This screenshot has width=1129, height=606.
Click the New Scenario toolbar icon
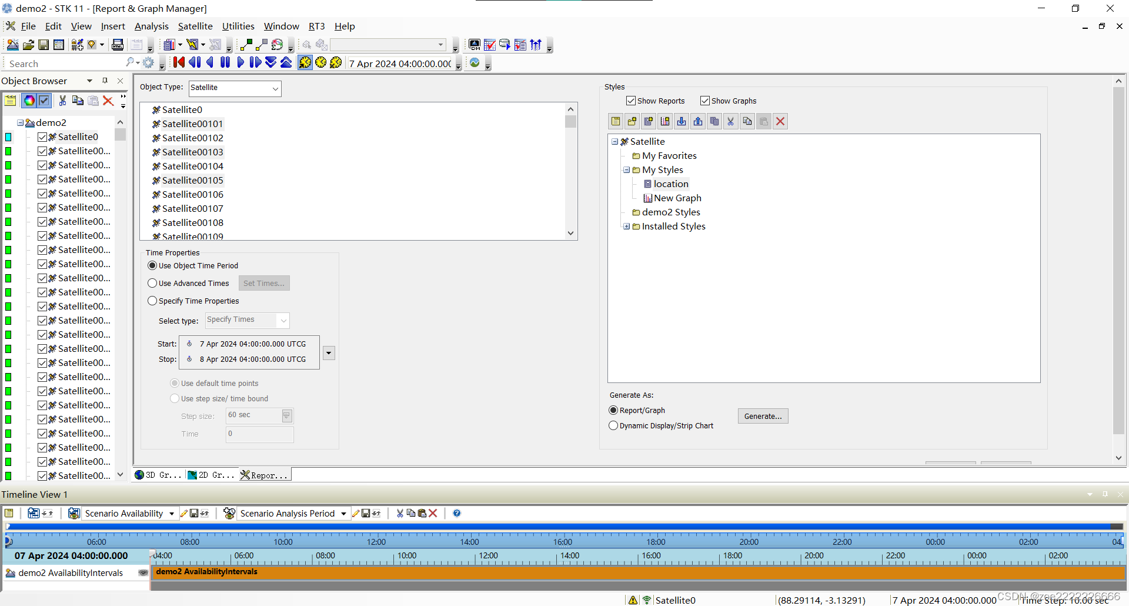pyautogui.click(x=12, y=45)
